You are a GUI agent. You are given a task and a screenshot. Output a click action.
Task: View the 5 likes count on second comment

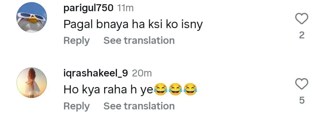pos(302,100)
